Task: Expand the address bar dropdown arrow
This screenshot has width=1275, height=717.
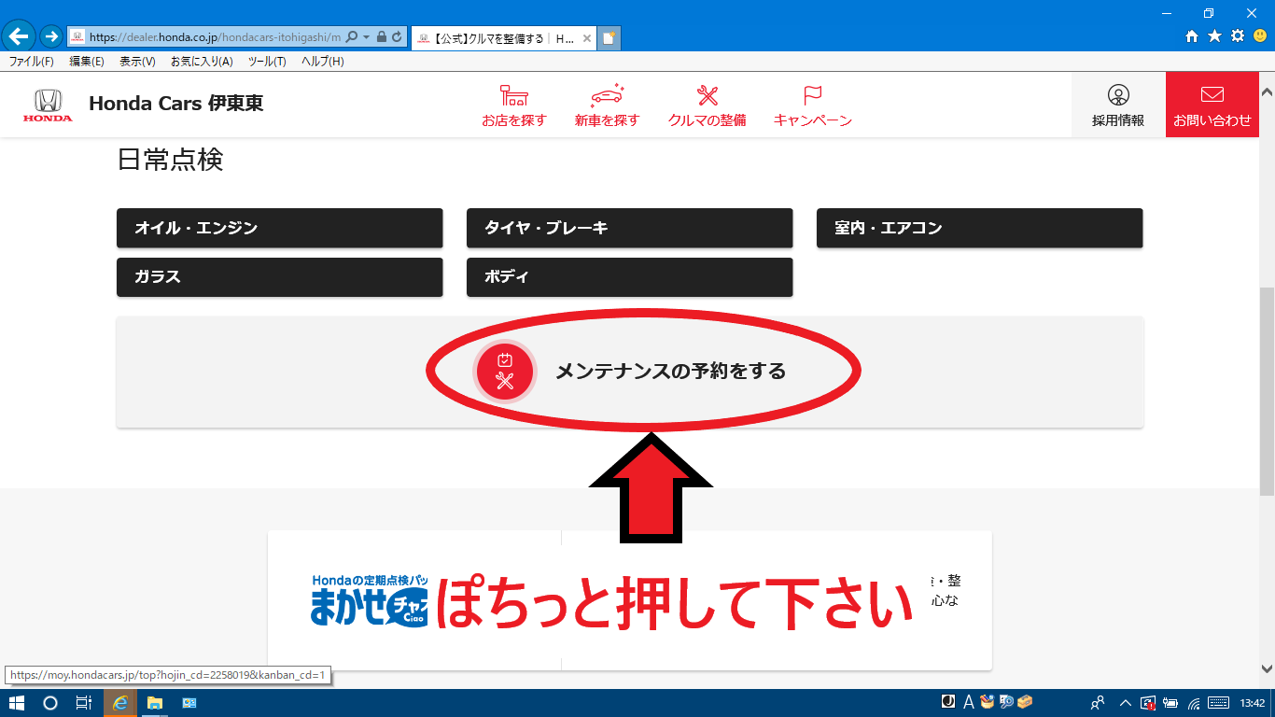Action: pos(367,37)
